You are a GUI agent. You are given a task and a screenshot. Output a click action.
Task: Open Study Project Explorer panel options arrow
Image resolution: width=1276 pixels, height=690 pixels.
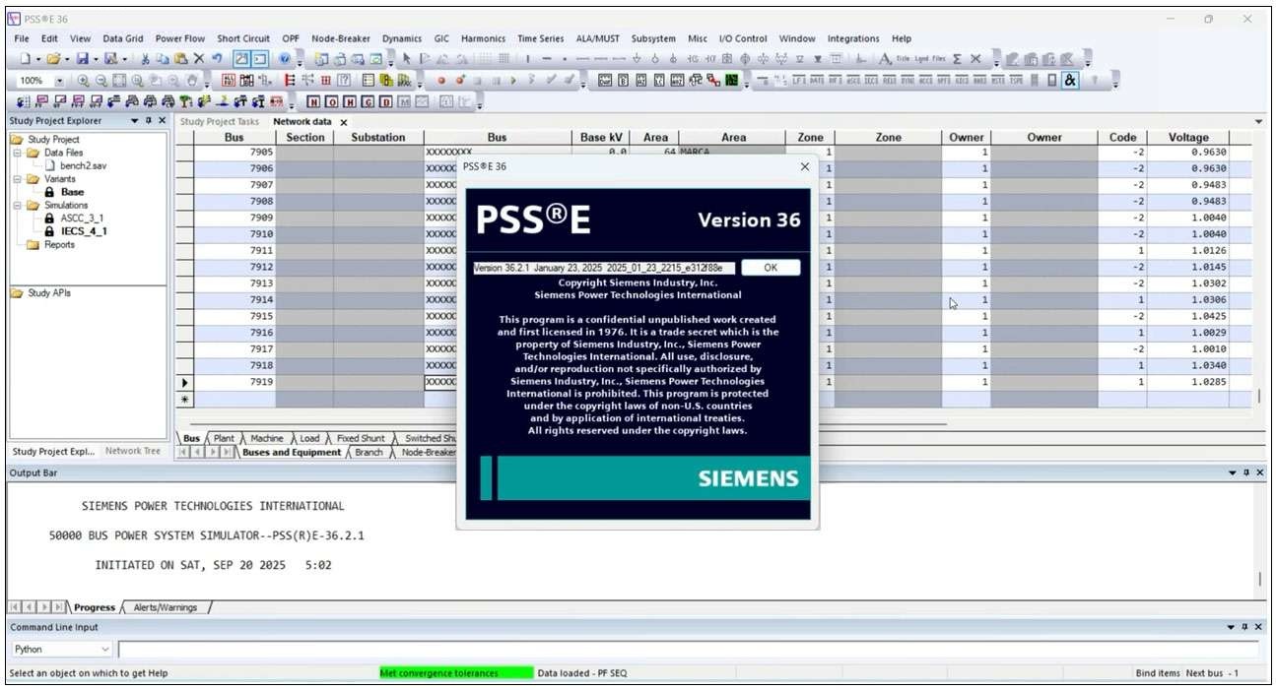pos(136,121)
